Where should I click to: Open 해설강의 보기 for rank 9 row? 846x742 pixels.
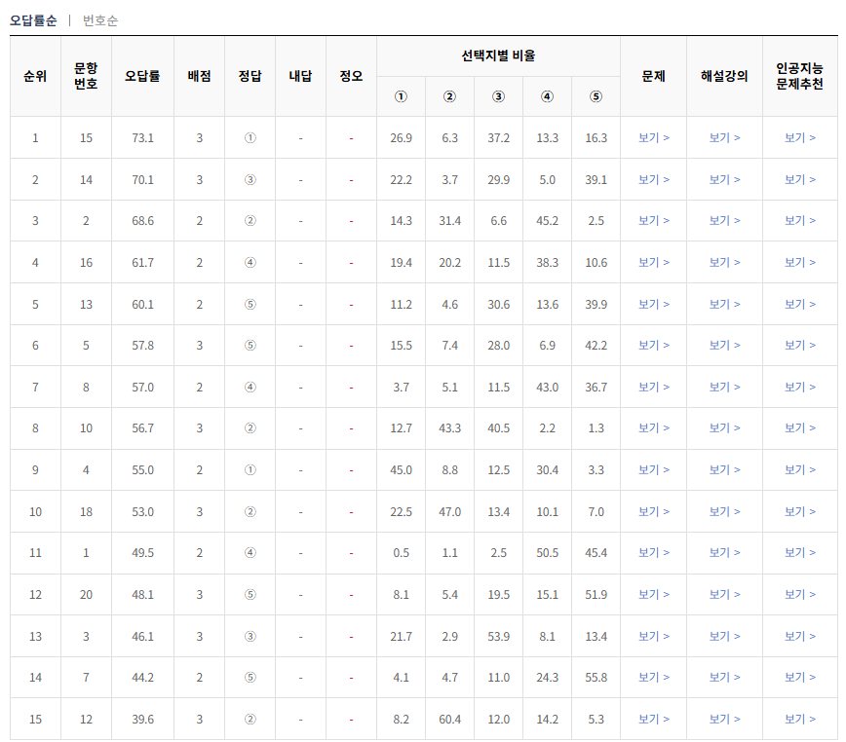[724, 470]
